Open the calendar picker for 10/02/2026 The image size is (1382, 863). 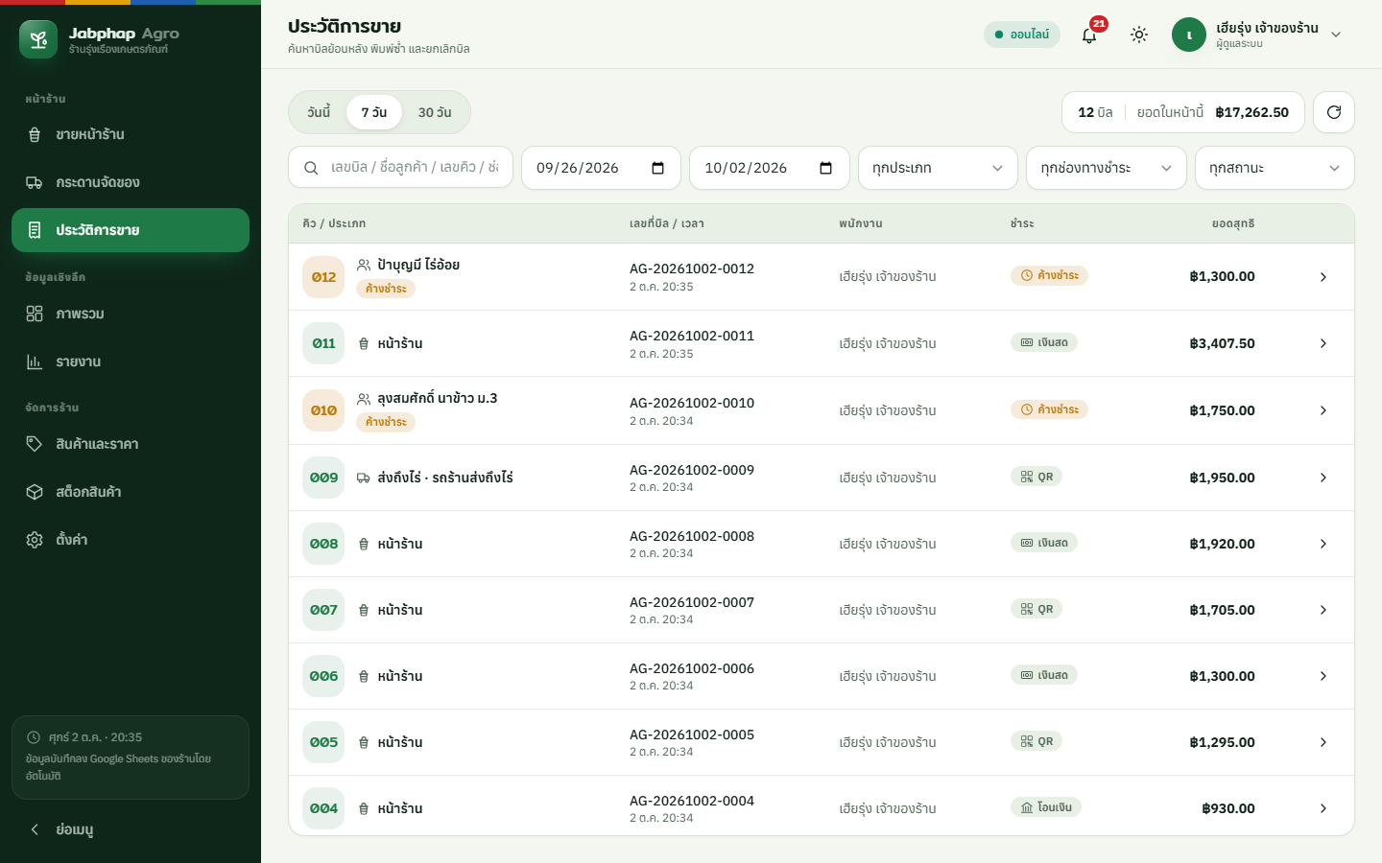click(825, 168)
